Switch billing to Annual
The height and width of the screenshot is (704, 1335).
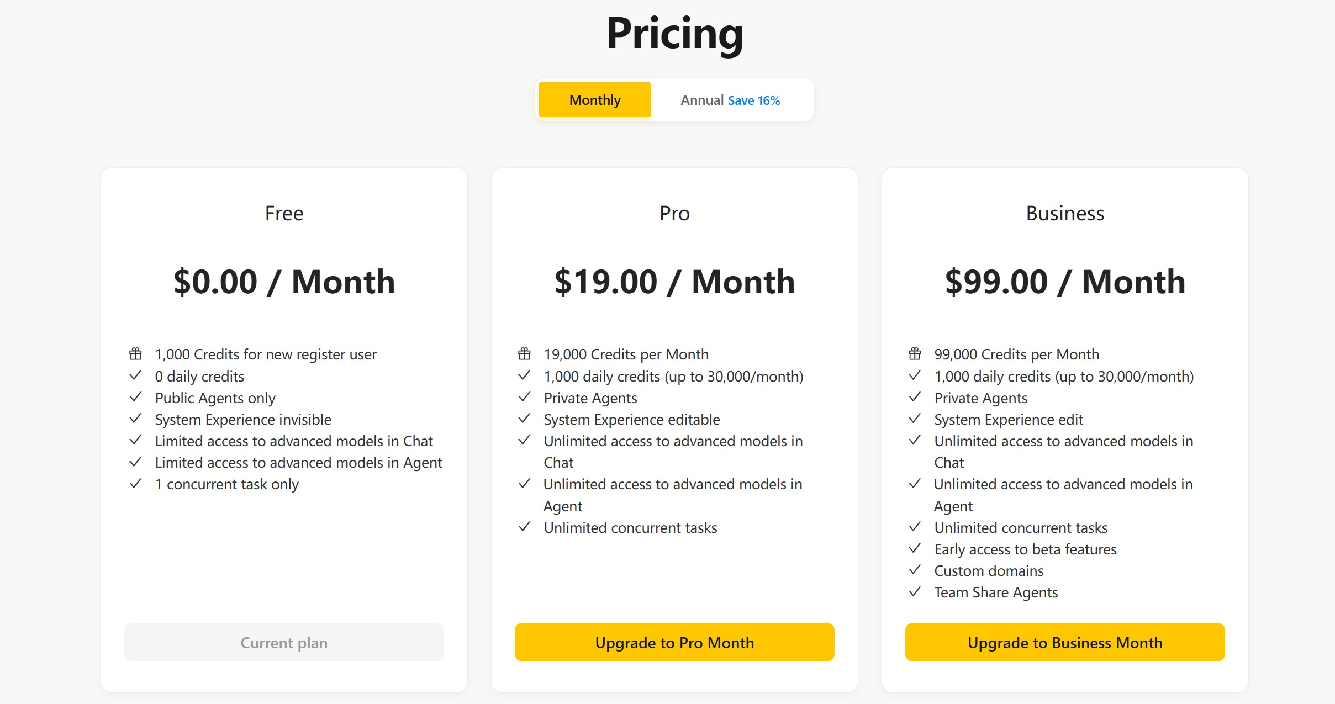[x=702, y=100]
